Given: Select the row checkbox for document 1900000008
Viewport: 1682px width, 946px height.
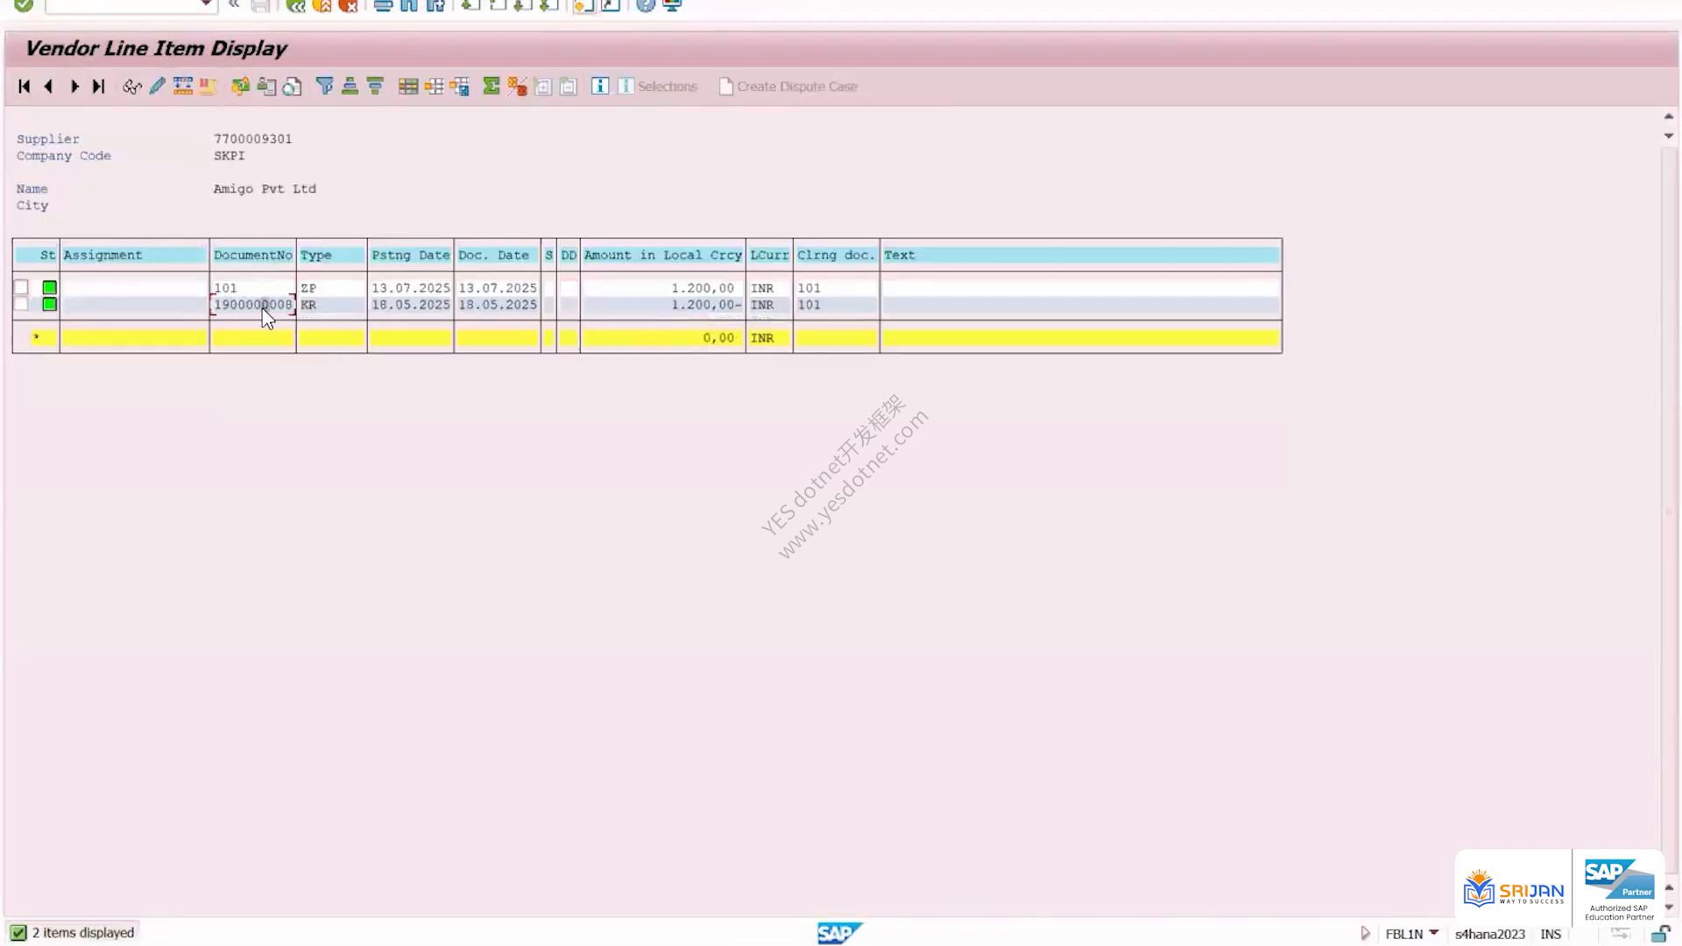Looking at the screenshot, I should point(22,304).
